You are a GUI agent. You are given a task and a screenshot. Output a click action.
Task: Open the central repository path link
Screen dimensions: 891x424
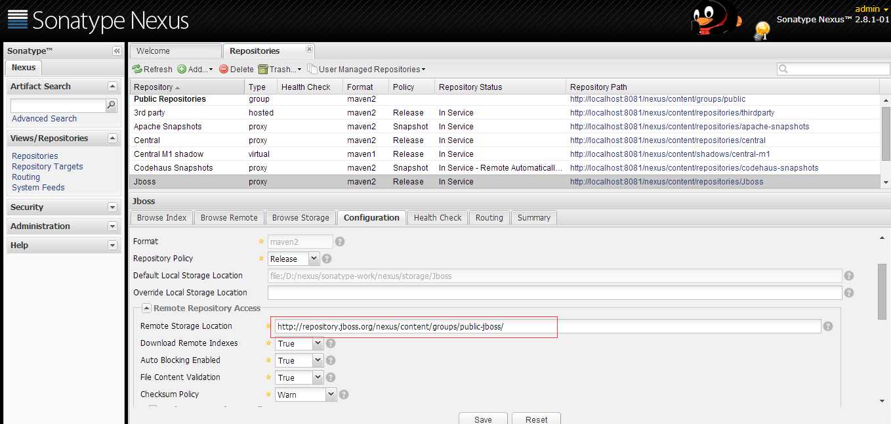pyautogui.click(x=668, y=140)
